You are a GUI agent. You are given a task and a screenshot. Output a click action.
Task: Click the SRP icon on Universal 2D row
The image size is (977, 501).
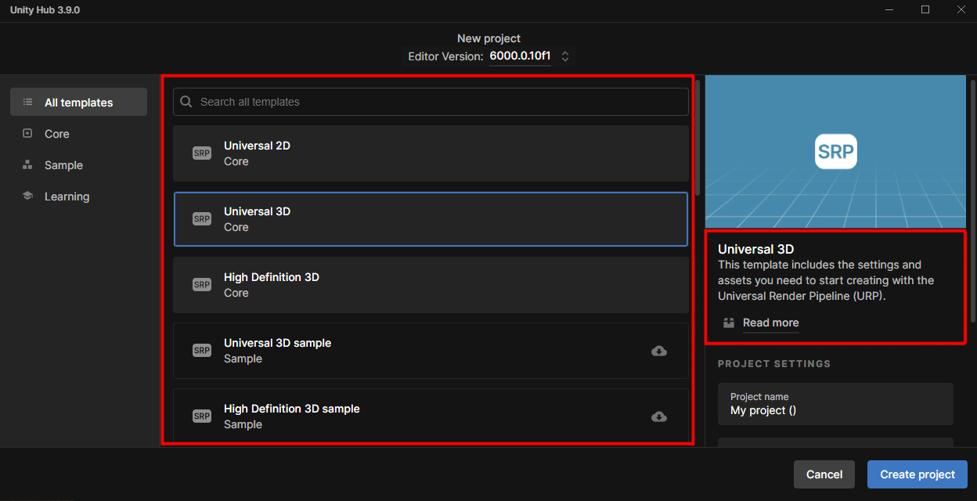(x=202, y=153)
